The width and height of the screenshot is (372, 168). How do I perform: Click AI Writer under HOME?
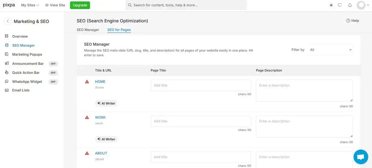(x=106, y=103)
